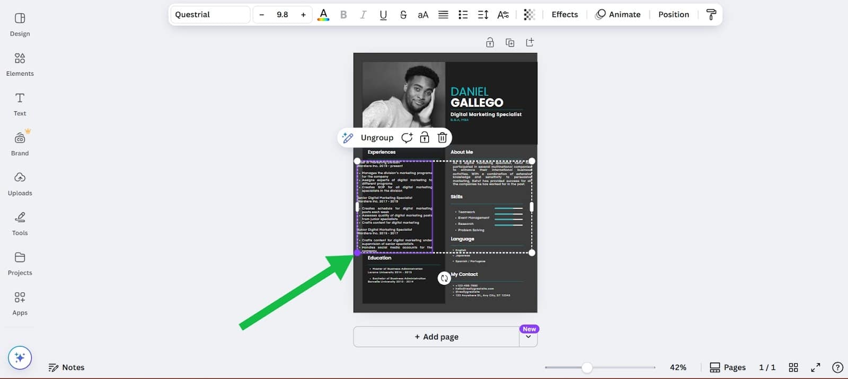Add a new page via top icon
The width and height of the screenshot is (848, 379).
[529, 42]
